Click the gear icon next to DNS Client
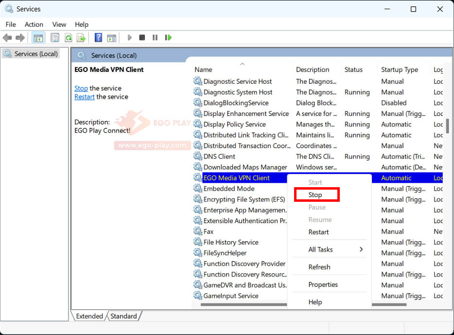This screenshot has height=335, width=454. click(198, 156)
